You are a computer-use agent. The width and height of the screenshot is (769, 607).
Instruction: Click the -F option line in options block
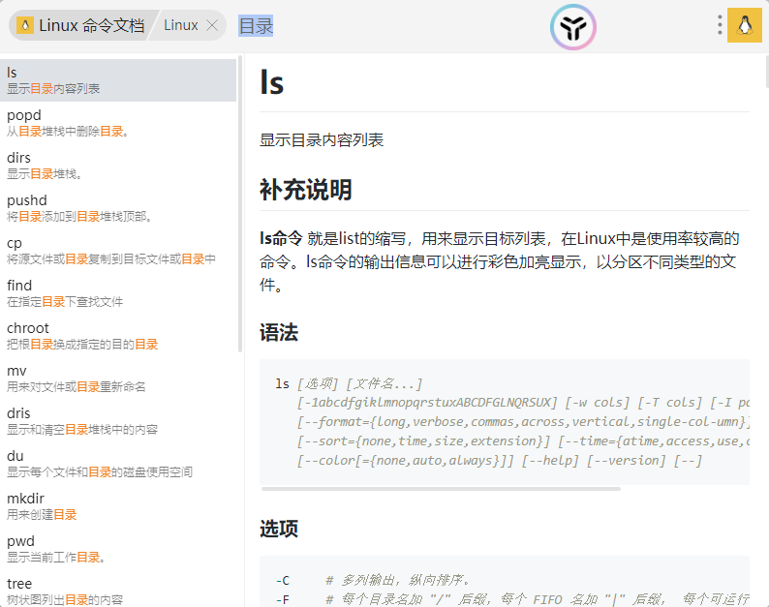(x=512, y=599)
